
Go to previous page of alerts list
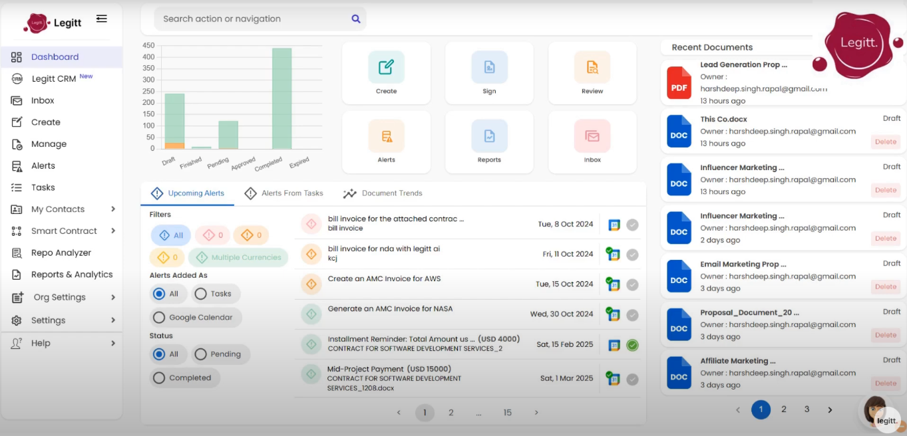(399, 413)
